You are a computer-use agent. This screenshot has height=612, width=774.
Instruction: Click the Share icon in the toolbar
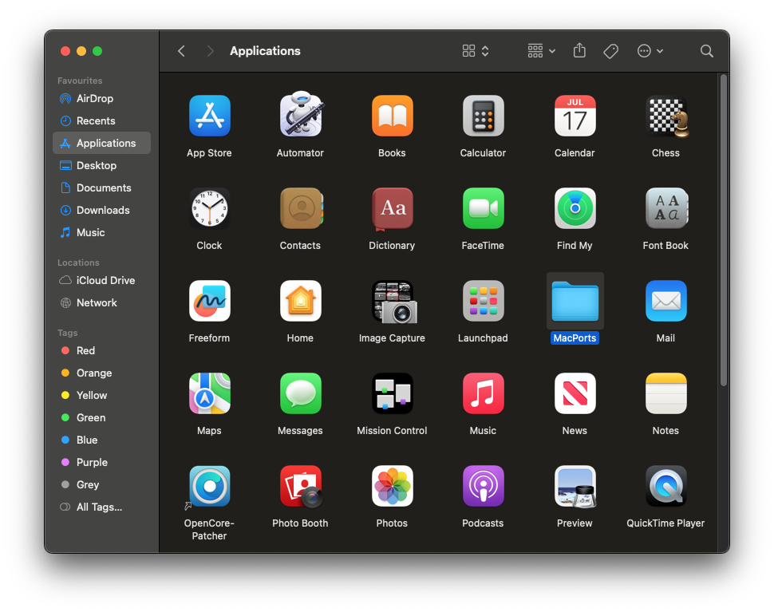[x=579, y=50]
